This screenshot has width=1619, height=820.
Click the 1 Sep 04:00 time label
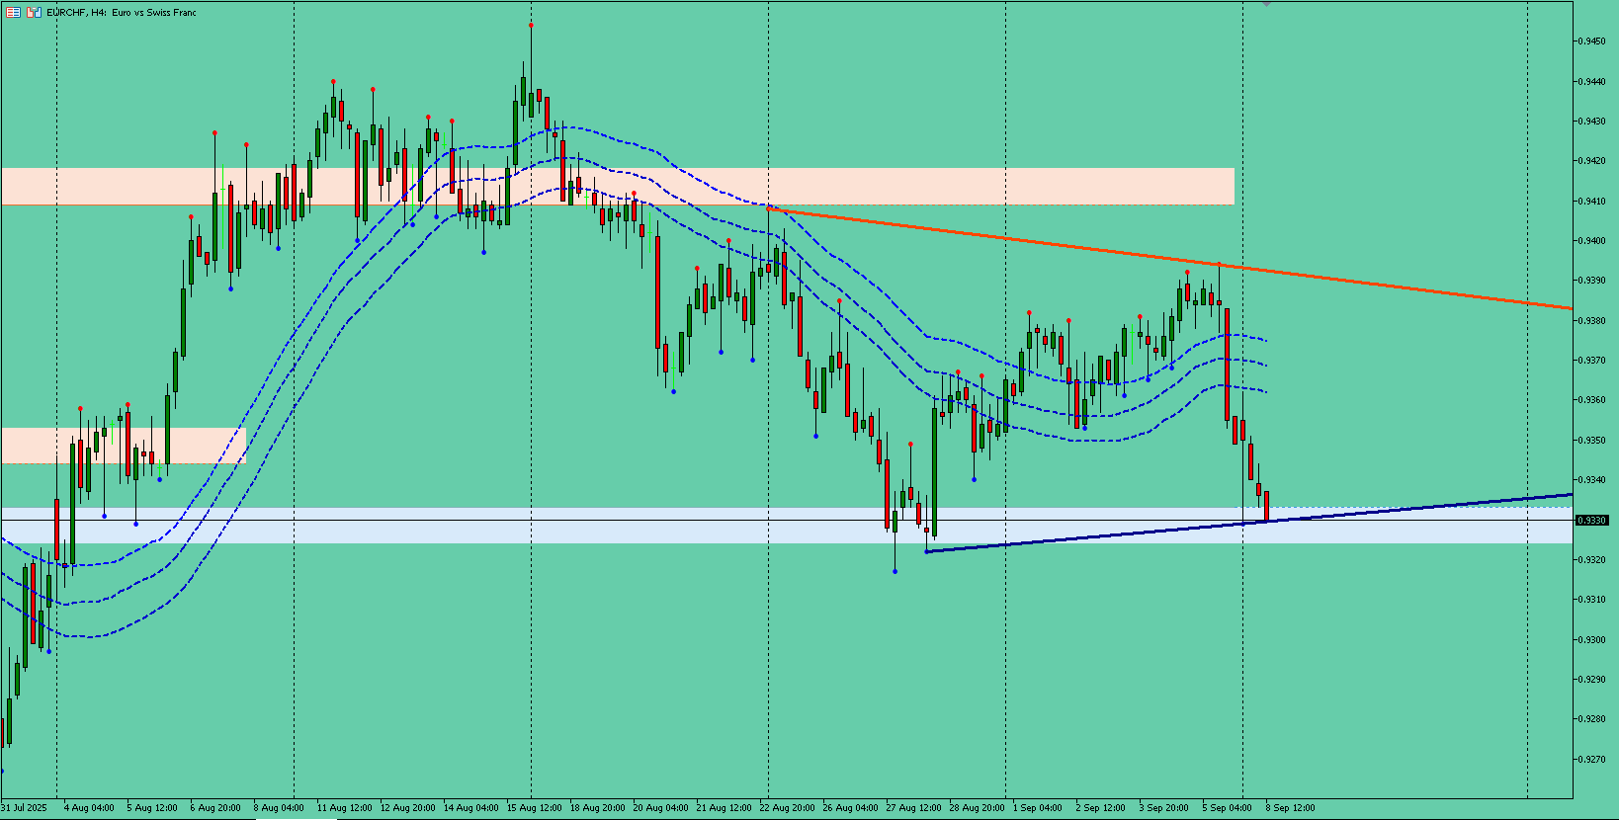click(x=1038, y=808)
